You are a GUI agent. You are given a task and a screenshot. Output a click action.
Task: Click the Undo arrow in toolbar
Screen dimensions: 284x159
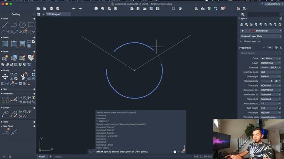pyautogui.click(x=74, y=9)
